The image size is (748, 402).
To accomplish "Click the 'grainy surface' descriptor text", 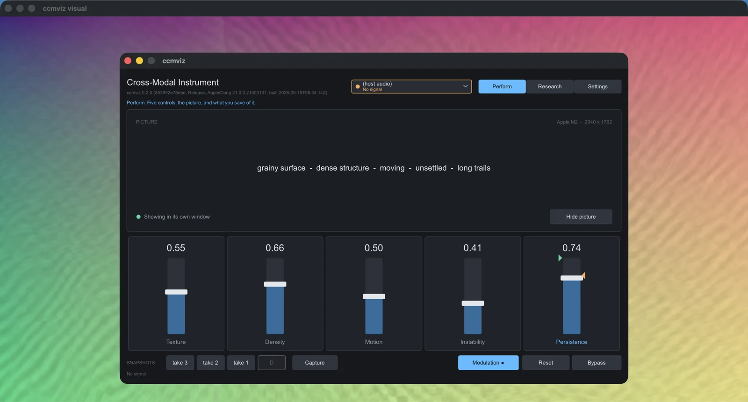I will coord(281,168).
